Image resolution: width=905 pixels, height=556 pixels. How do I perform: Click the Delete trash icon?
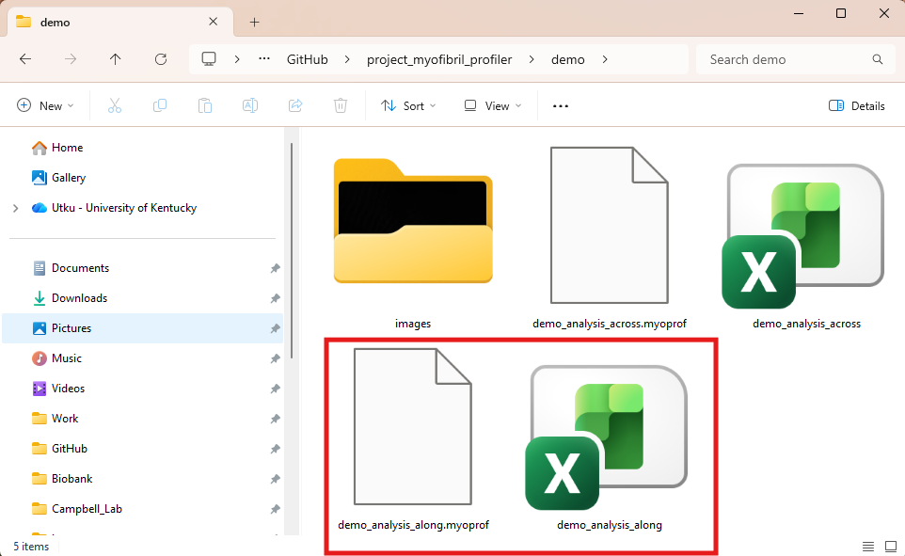(x=341, y=105)
